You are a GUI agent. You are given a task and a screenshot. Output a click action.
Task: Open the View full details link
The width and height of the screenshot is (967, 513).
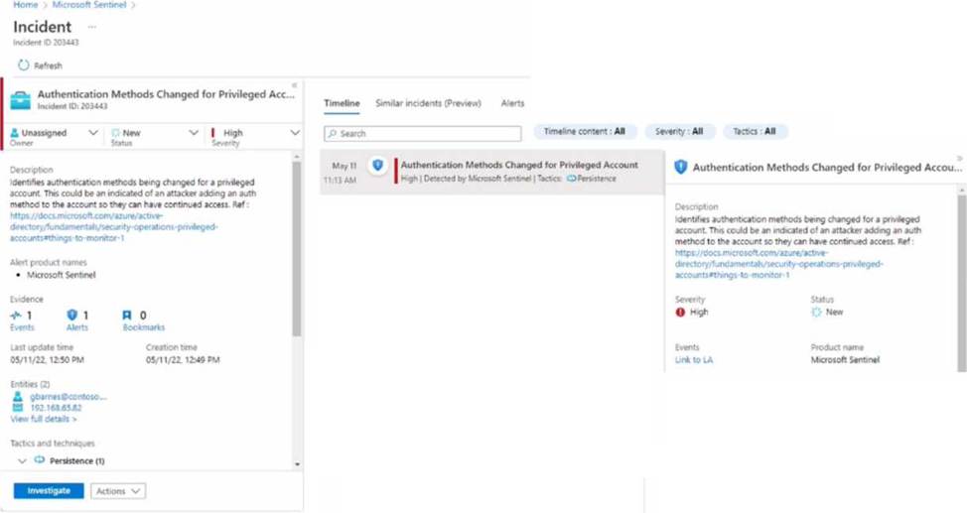coord(43,419)
